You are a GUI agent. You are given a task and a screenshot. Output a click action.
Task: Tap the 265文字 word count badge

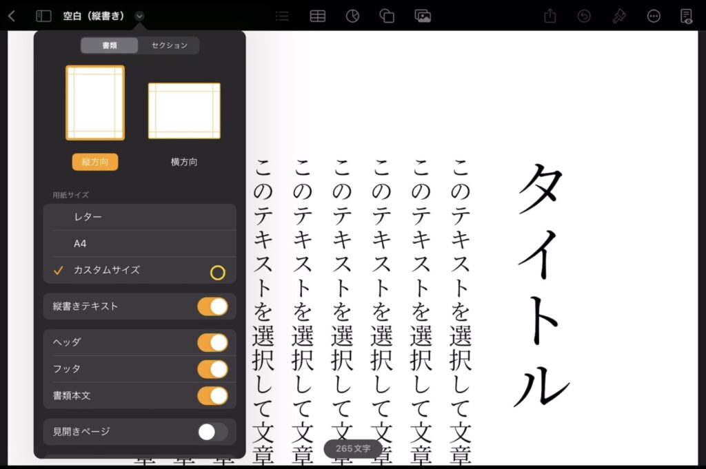click(x=353, y=449)
